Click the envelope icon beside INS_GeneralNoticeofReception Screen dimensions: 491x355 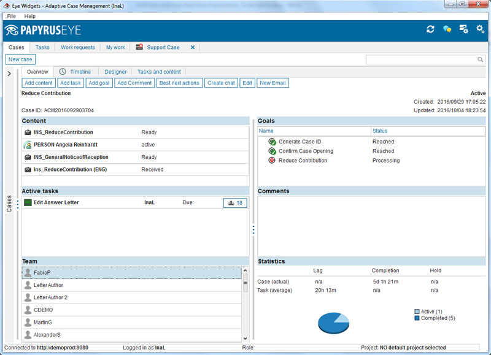[26, 157]
